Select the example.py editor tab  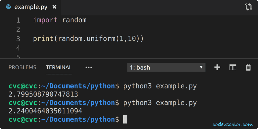[31, 7]
